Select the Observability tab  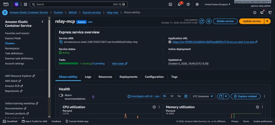pyautogui.click(x=68, y=77)
